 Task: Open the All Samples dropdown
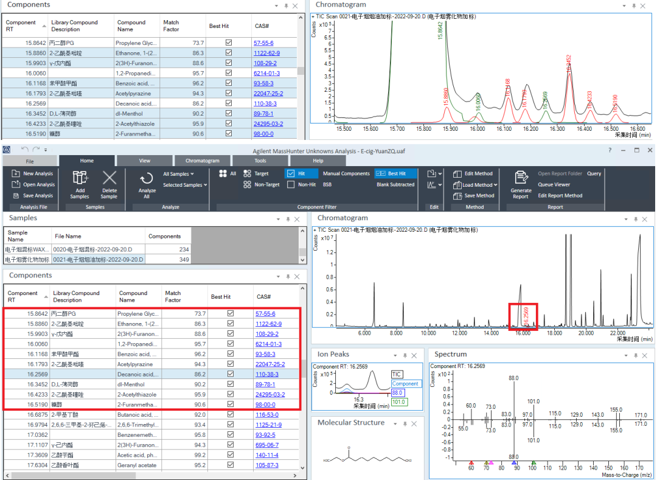pyautogui.click(x=178, y=174)
